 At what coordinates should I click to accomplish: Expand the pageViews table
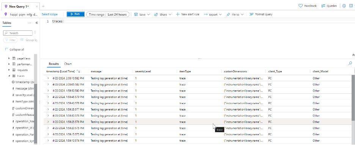tap(9, 58)
